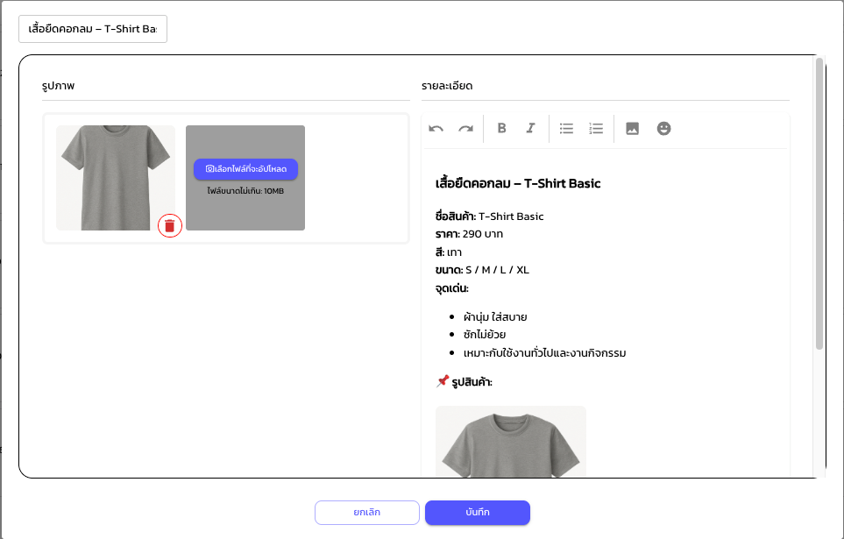Focus the product name input field
The image size is (844, 539).
pyautogui.click(x=93, y=29)
